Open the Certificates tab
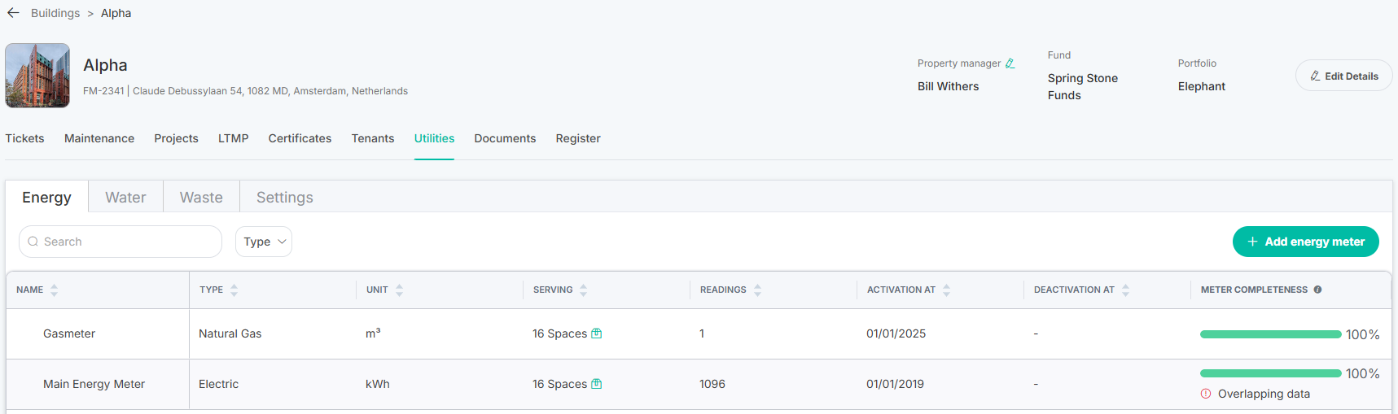1398x414 pixels. coord(300,138)
